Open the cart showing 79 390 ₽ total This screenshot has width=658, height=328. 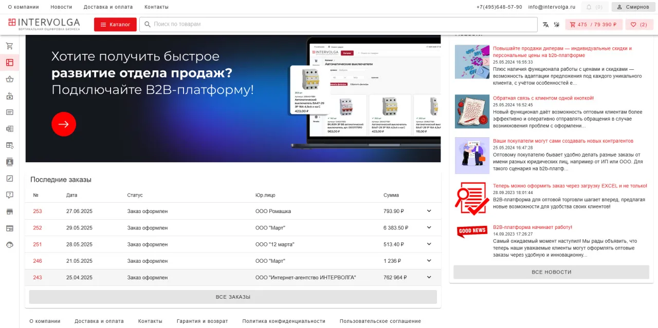pyautogui.click(x=594, y=24)
